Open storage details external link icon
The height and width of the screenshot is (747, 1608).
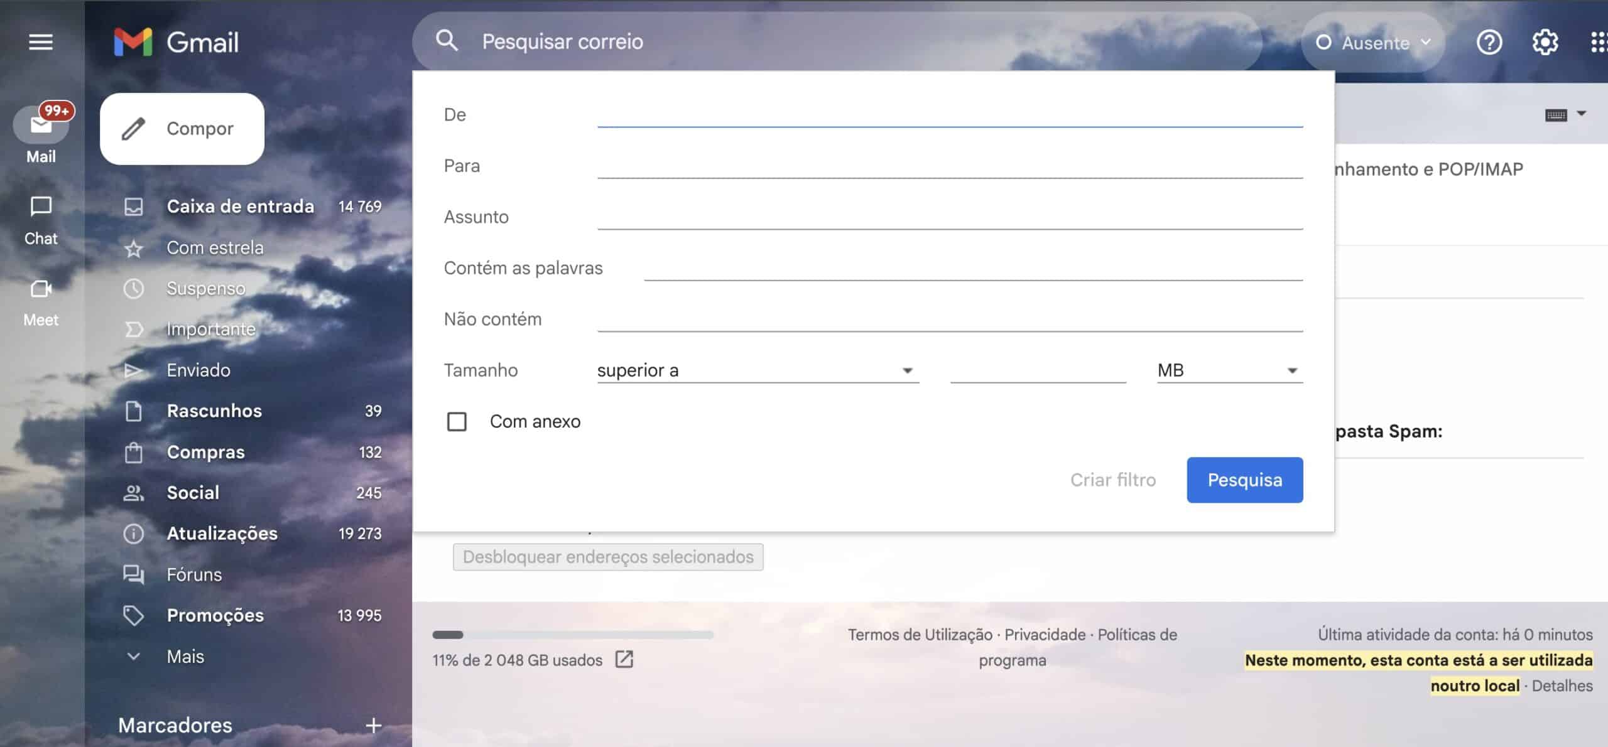click(624, 660)
